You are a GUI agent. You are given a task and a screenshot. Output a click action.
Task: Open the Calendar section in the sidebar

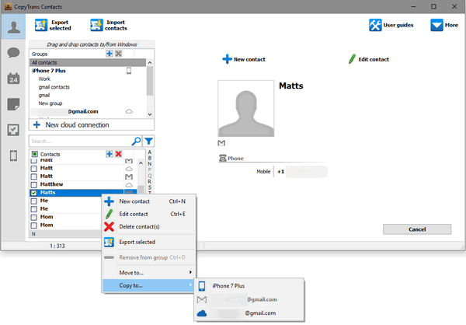tap(13, 79)
